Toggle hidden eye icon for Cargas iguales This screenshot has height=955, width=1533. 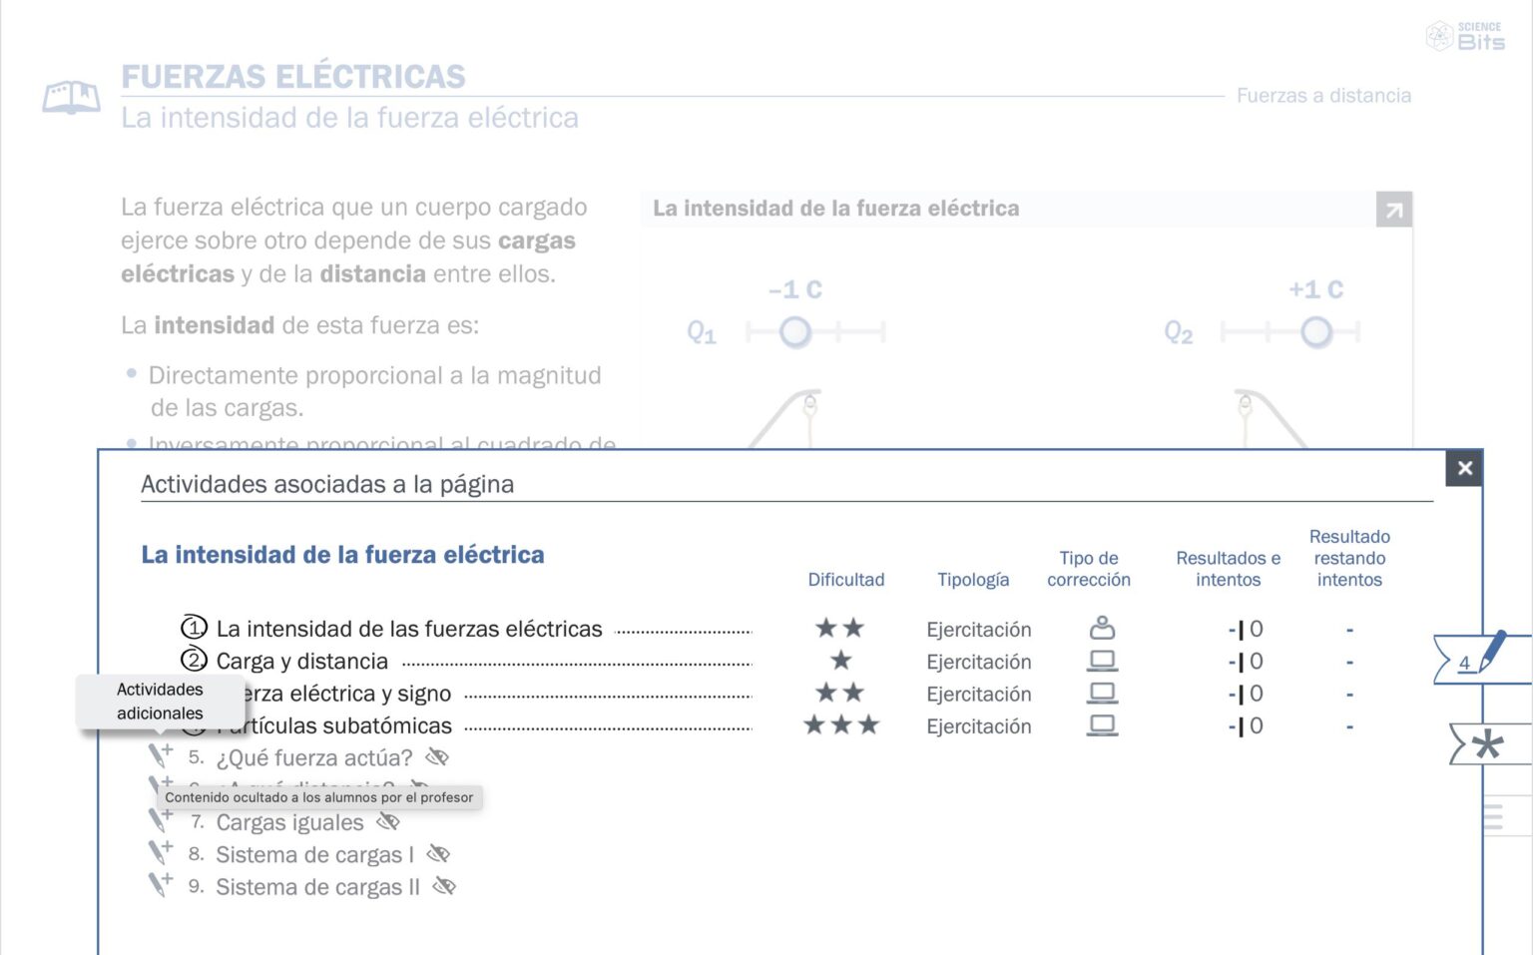click(388, 822)
